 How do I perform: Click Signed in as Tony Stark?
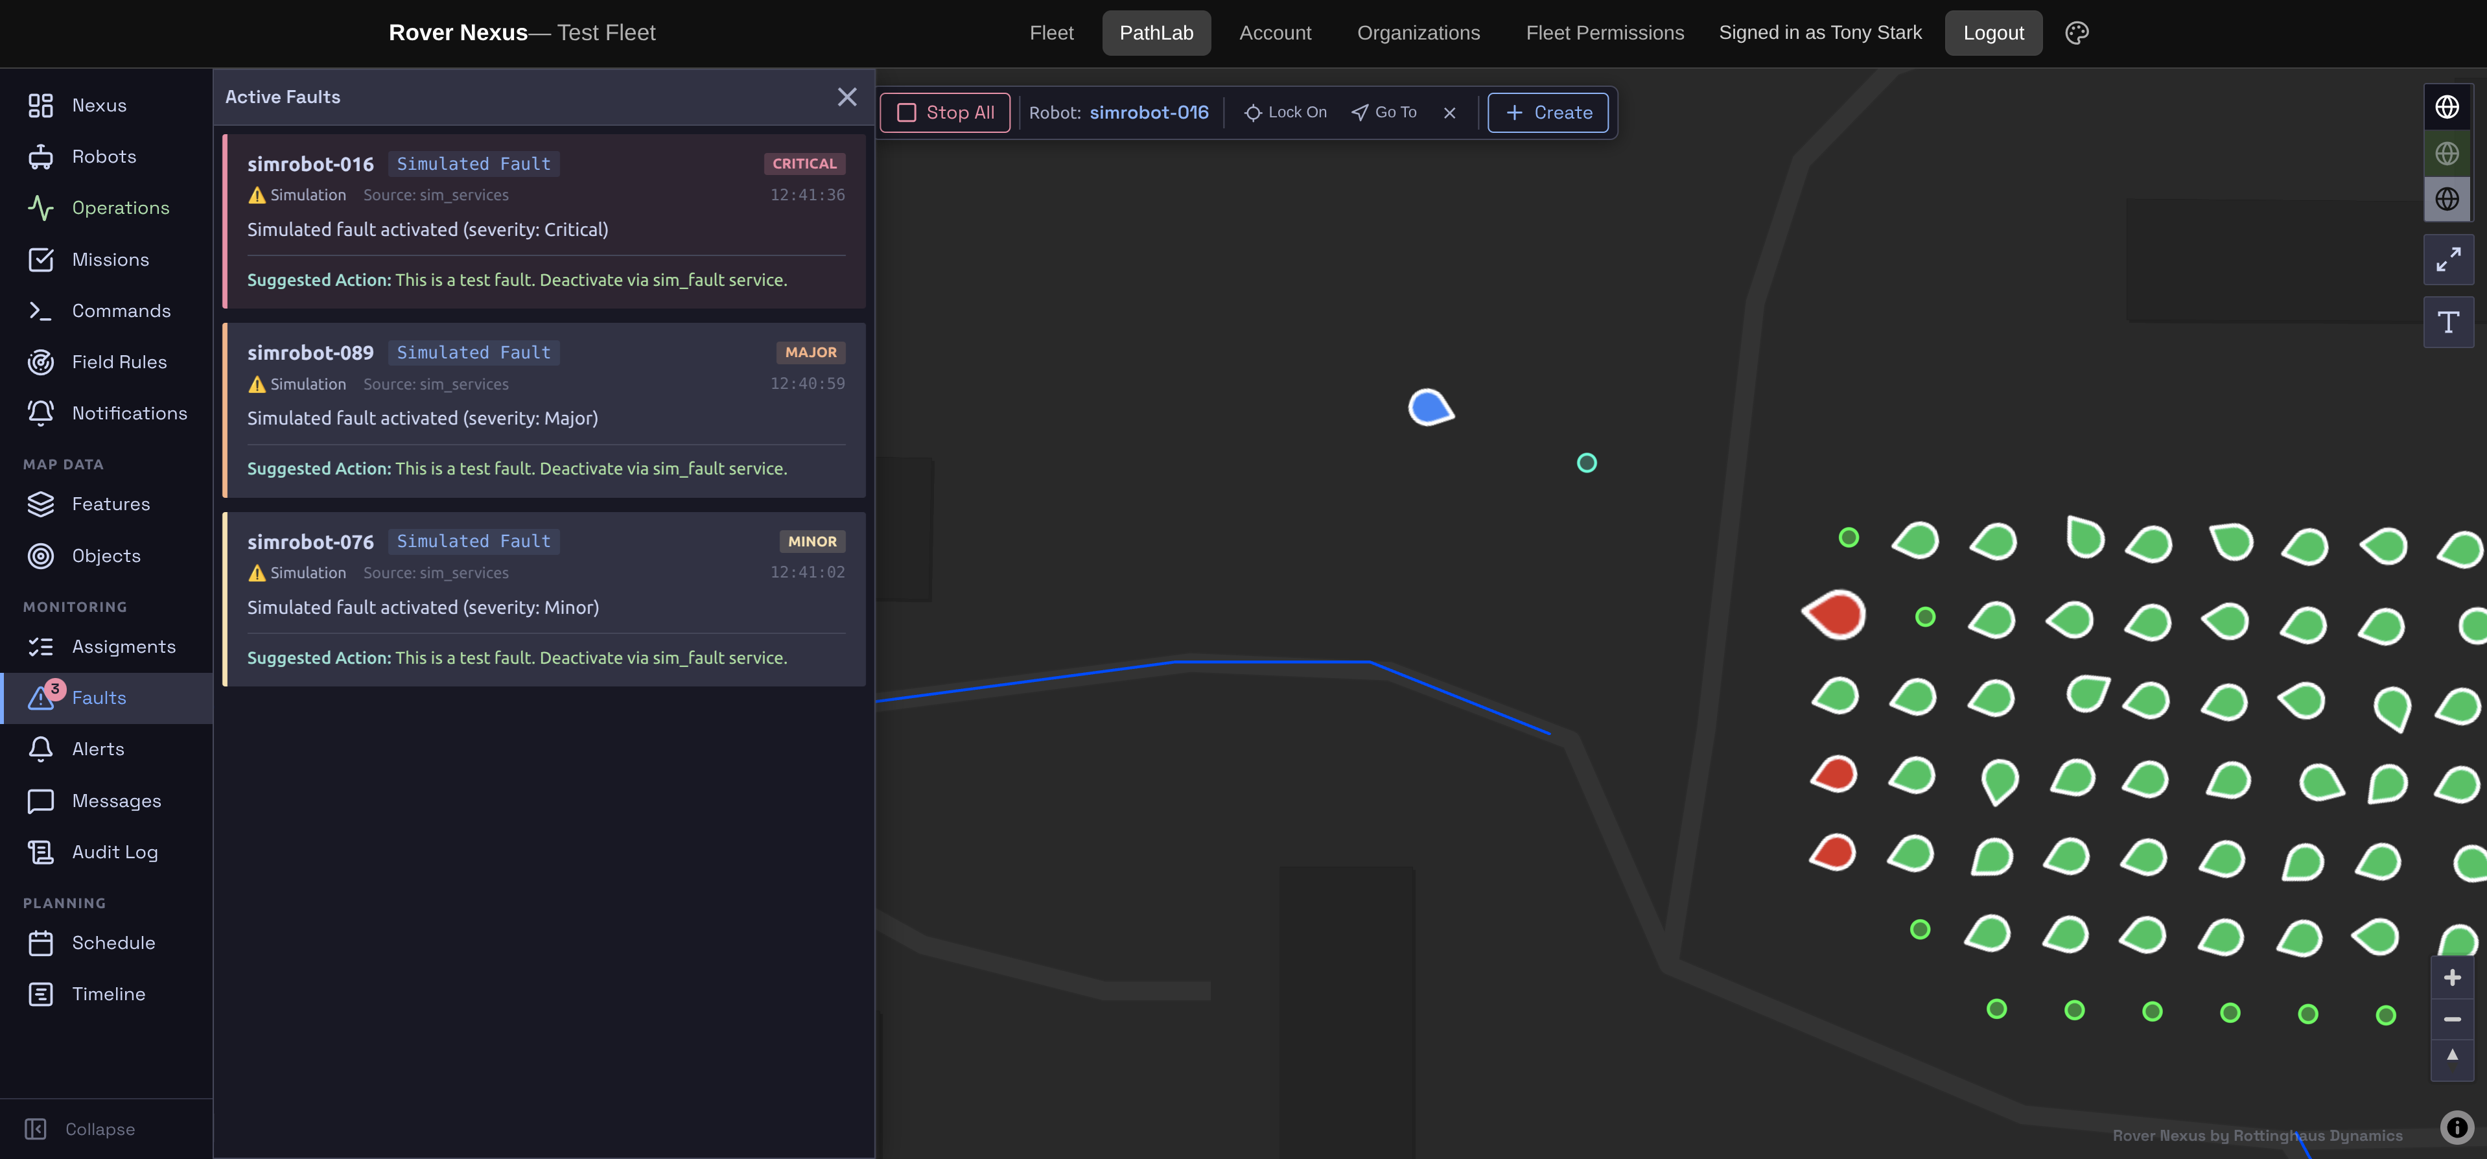click(1820, 33)
